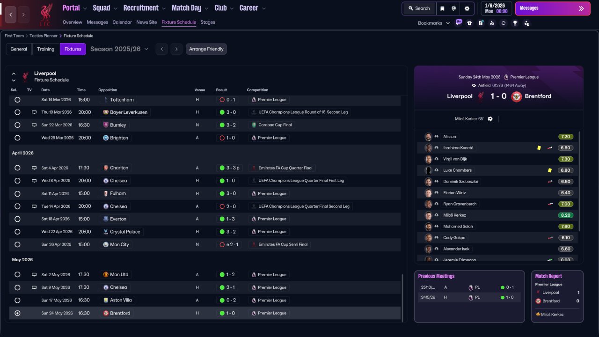
Task: Expand the Bookmarks dropdown
Action: pos(433,23)
